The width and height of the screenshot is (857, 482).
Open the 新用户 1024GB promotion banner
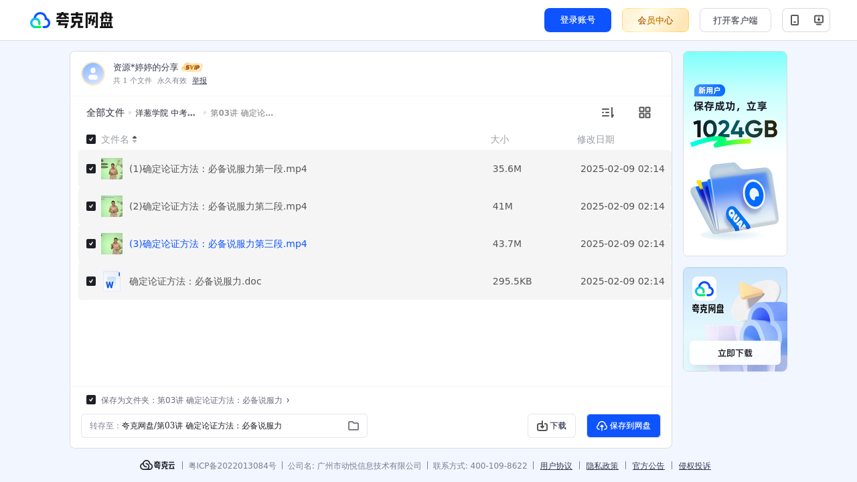point(735,153)
